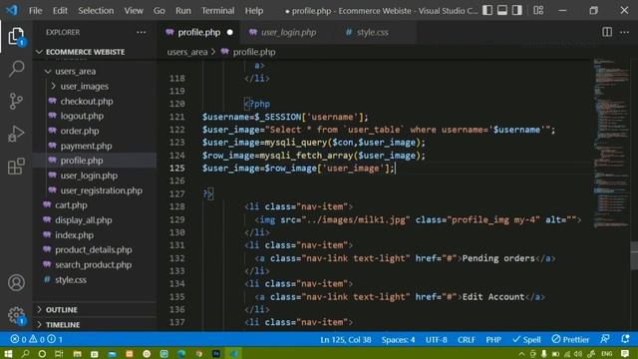Image resolution: width=638 pixels, height=359 pixels.
Task: Open editor More Actions ellipsis
Action: [625, 32]
